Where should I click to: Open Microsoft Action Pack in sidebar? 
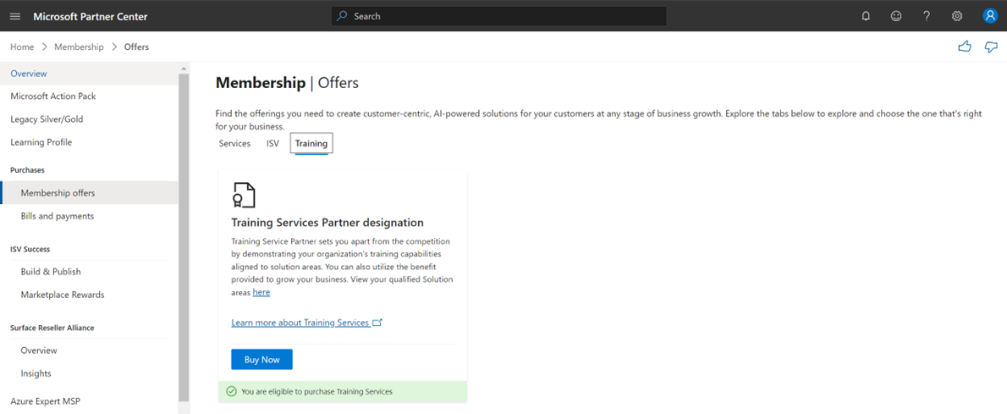pos(53,97)
